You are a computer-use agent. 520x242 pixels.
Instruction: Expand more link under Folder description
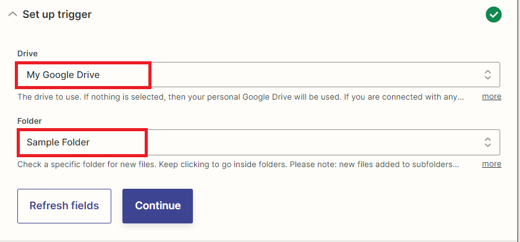coord(492,164)
